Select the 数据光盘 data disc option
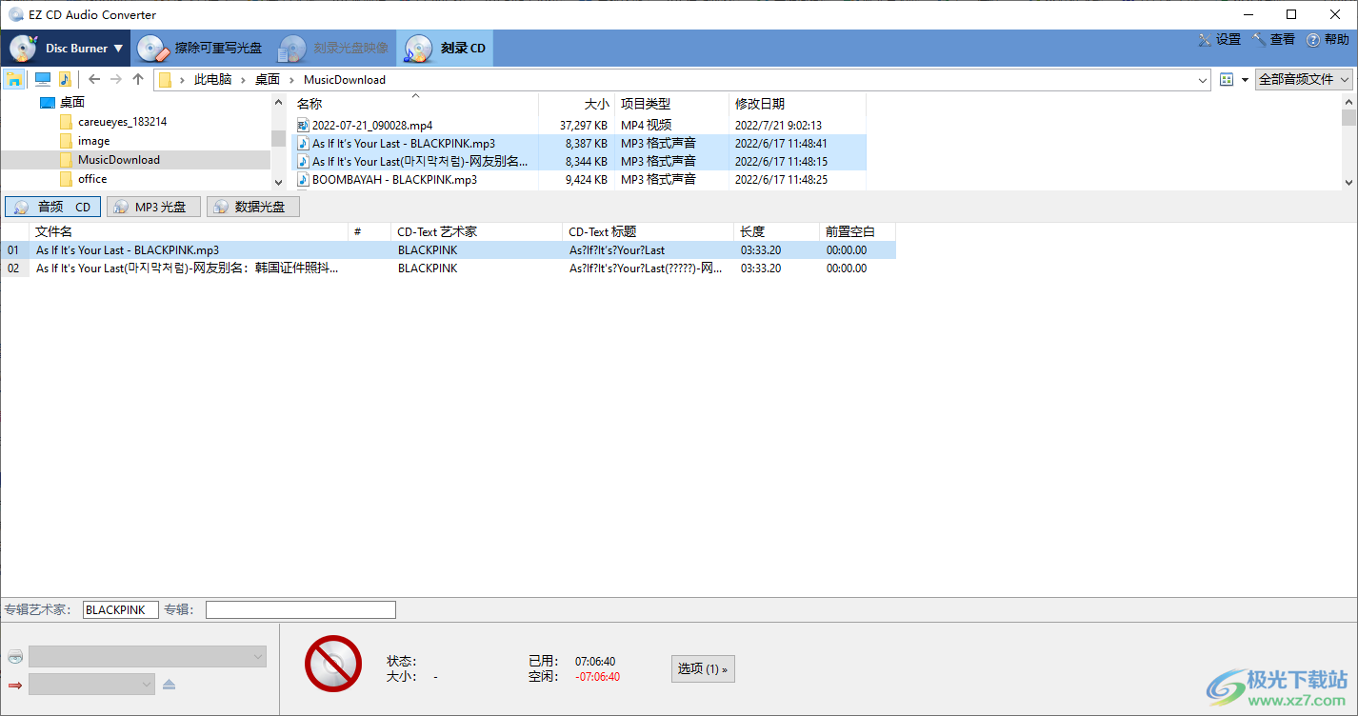The height and width of the screenshot is (716, 1358). [x=252, y=206]
